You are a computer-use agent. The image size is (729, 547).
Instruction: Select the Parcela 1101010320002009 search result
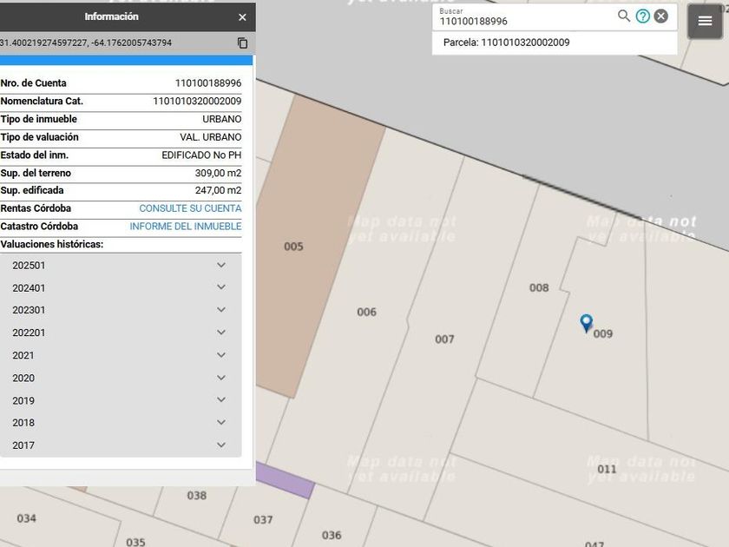point(506,43)
